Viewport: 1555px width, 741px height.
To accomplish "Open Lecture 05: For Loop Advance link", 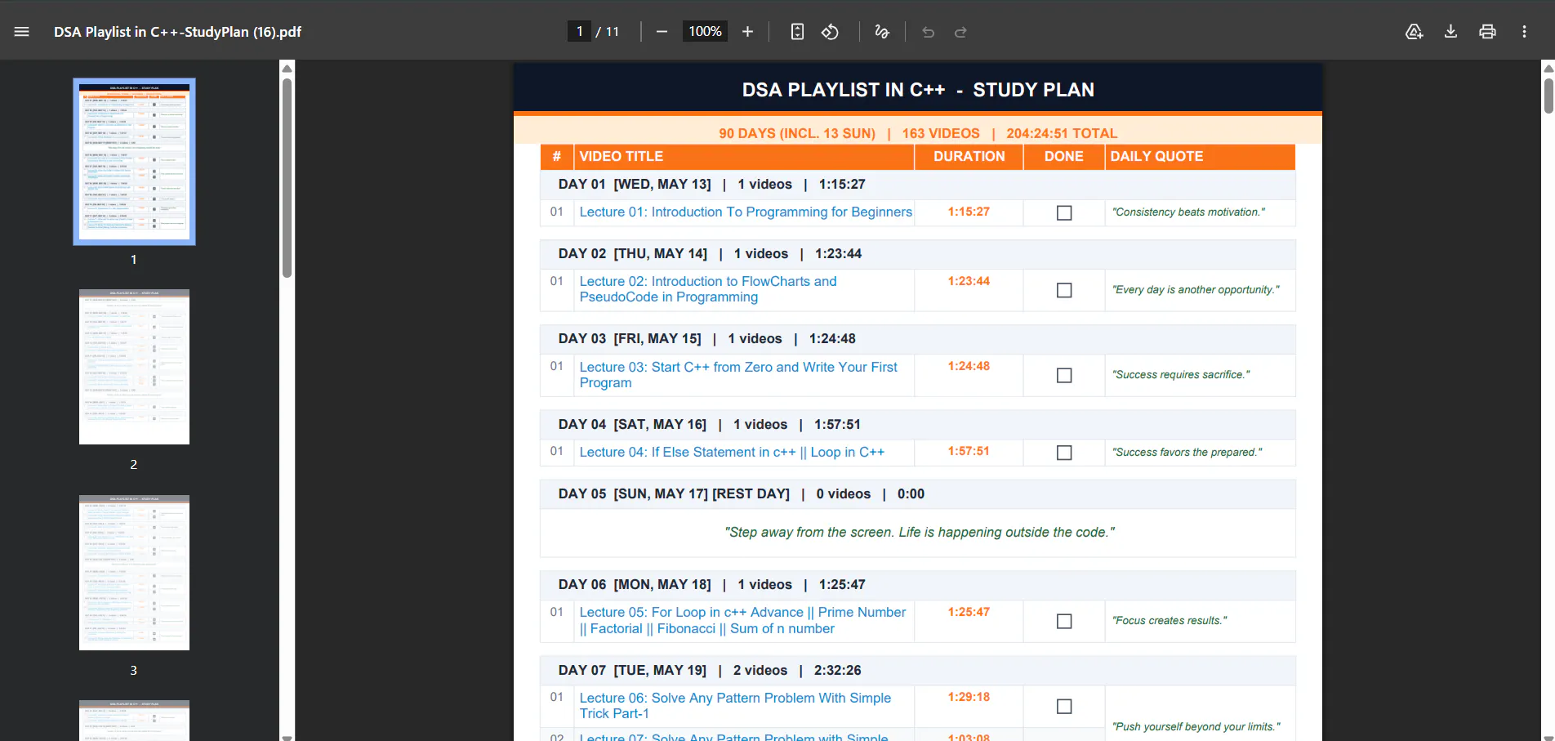I will pyautogui.click(x=742, y=620).
